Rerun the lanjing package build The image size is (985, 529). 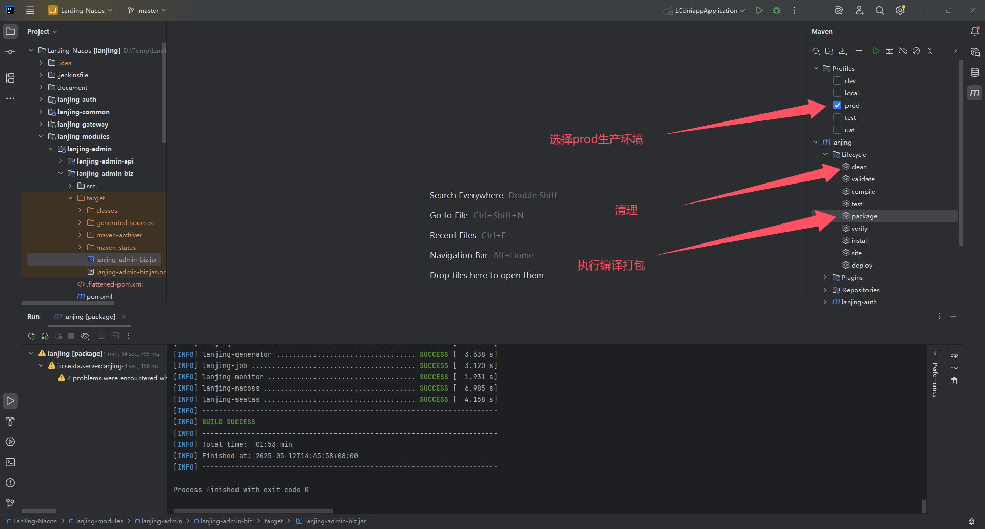click(31, 336)
